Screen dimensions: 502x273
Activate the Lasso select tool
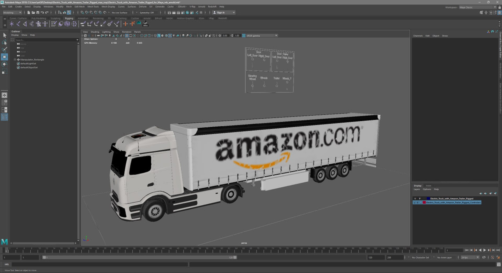(4, 42)
